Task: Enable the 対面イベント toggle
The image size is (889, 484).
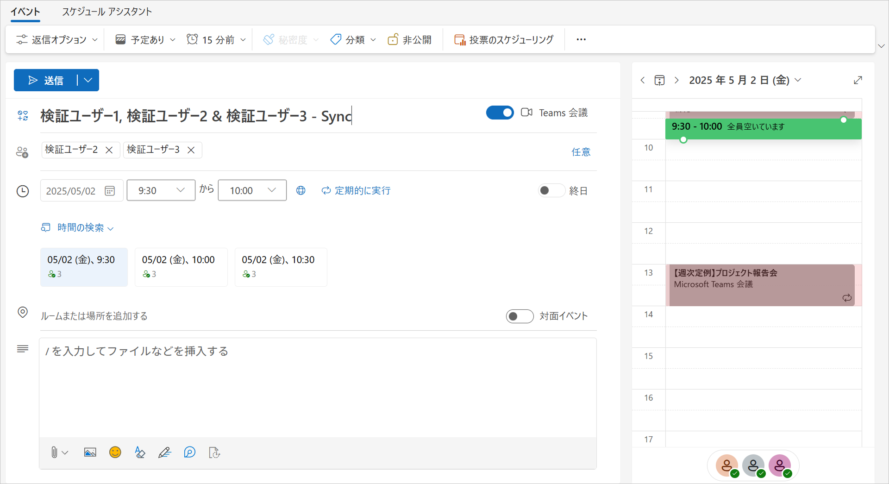Action: (519, 316)
